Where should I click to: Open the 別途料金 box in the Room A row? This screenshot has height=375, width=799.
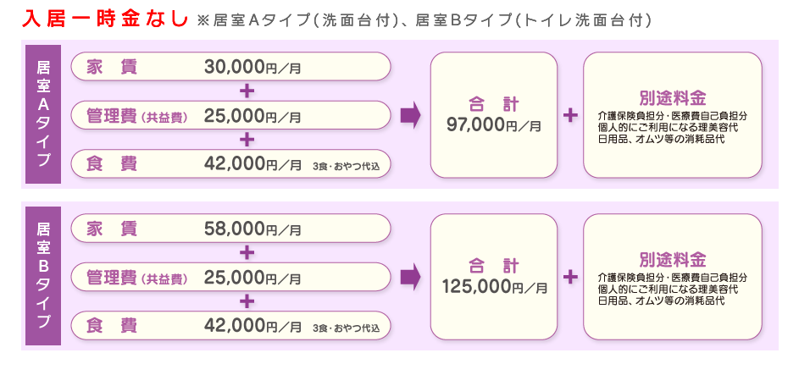coord(673,115)
